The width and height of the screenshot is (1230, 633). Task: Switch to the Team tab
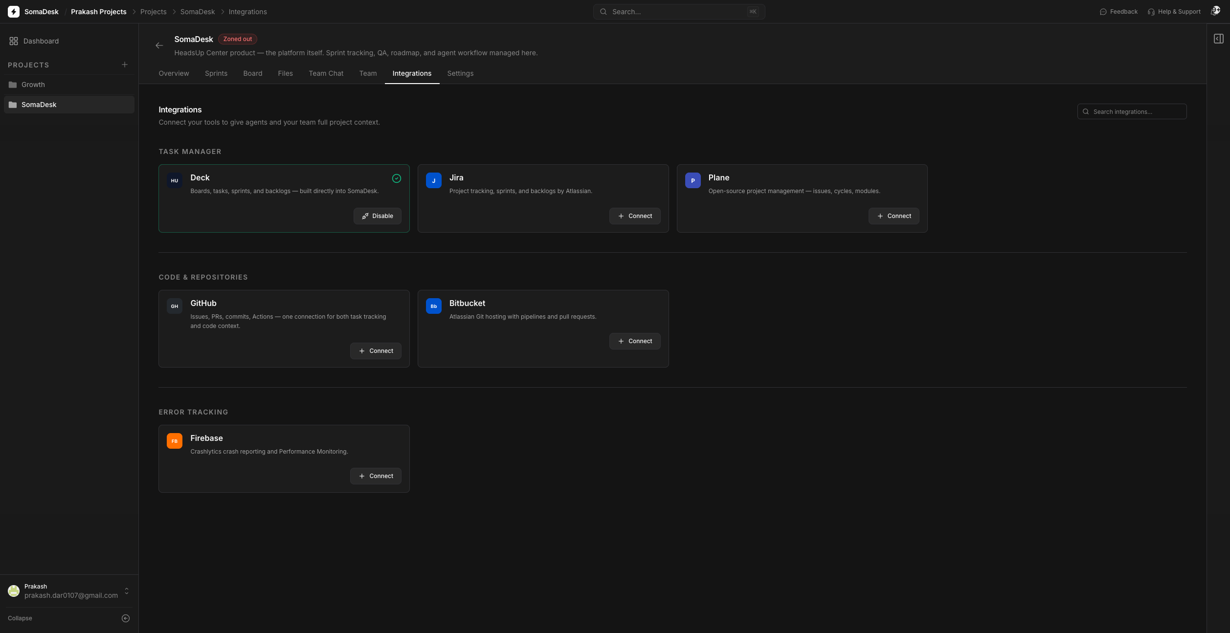pyautogui.click(x=368, y=73)
